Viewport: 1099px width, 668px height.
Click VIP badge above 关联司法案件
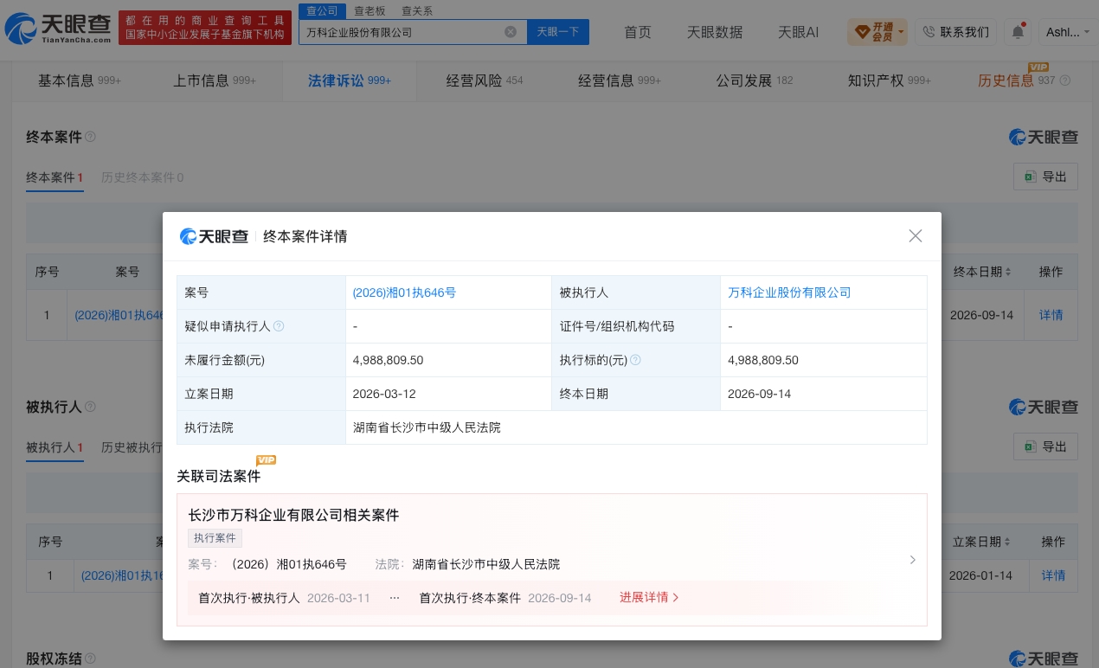coord(266,459)
